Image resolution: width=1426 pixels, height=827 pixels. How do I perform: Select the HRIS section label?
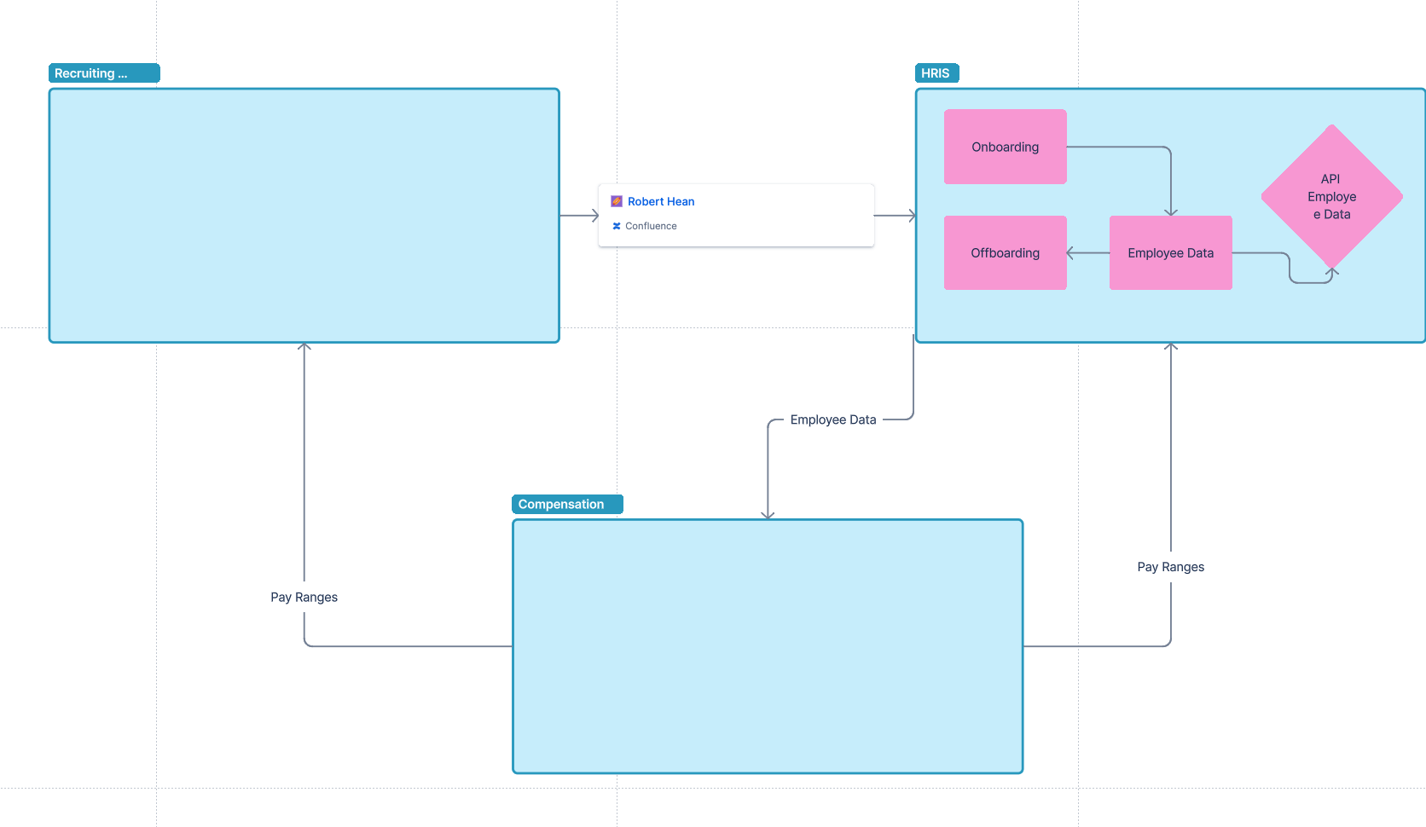(x=936, y=72)
